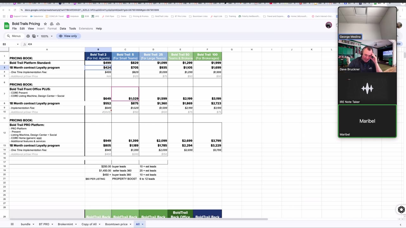Open the filter views dropdown icon
Image resolution: width=406 pixels, height=228 pixels.
point(35,36)
